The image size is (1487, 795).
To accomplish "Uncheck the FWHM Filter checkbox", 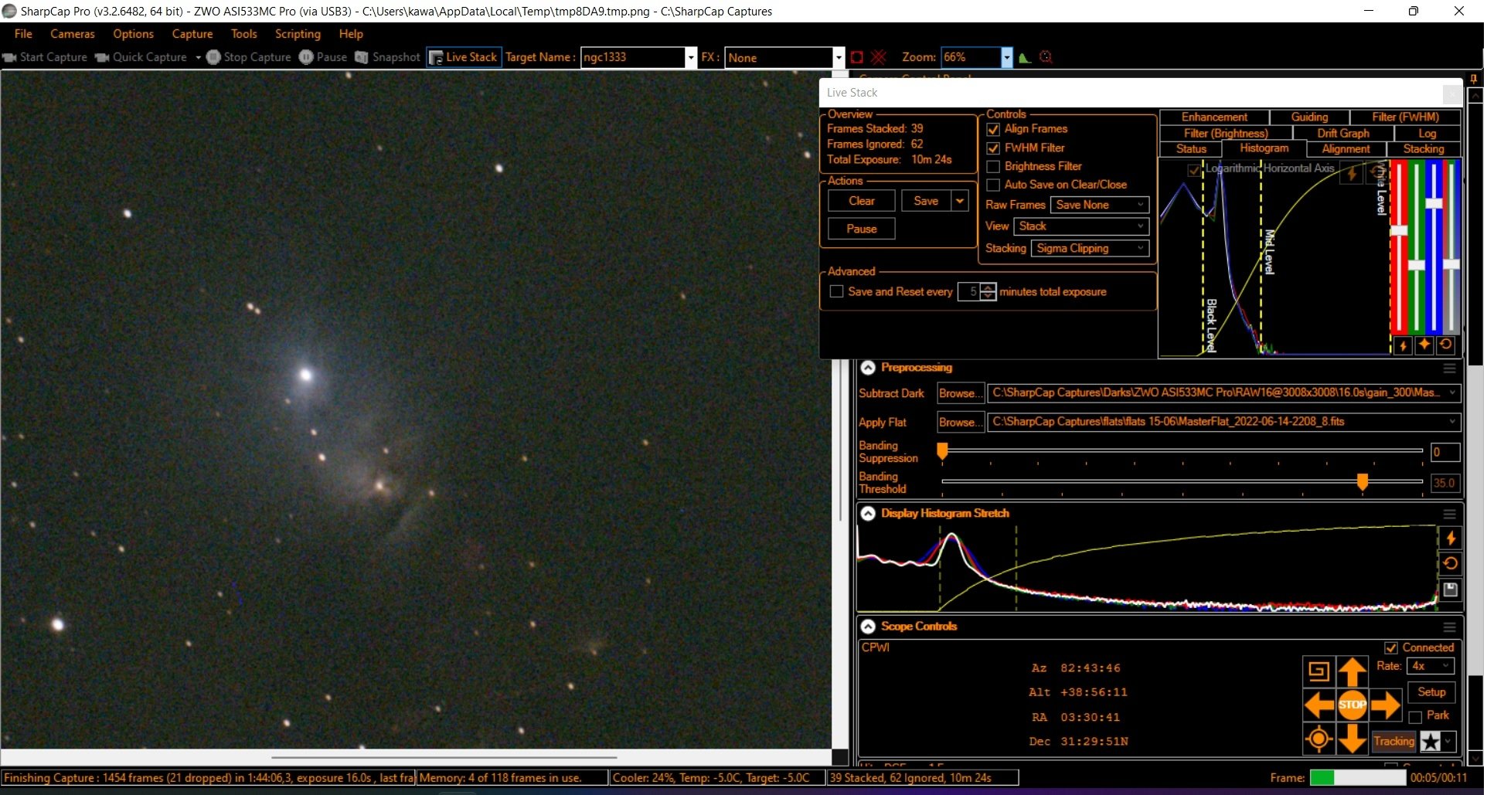I will pos(995,148).
